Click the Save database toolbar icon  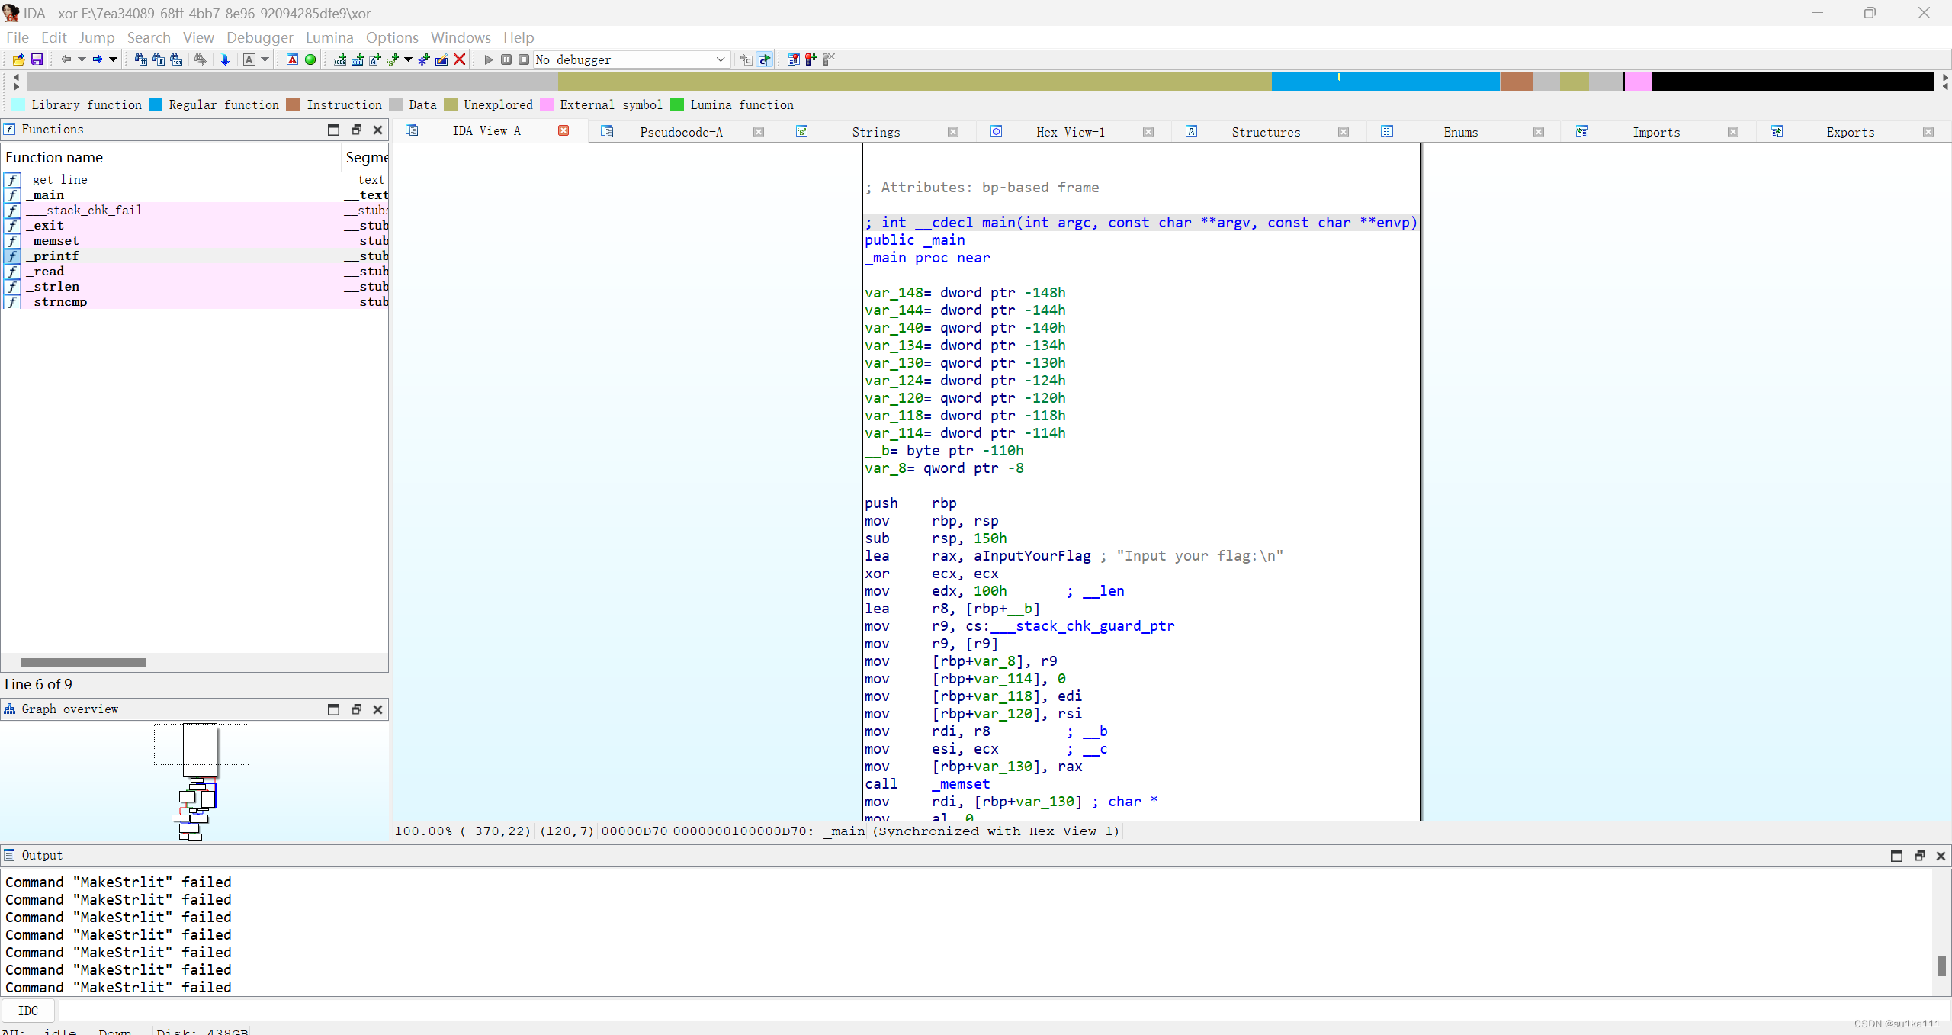(37, 59)
